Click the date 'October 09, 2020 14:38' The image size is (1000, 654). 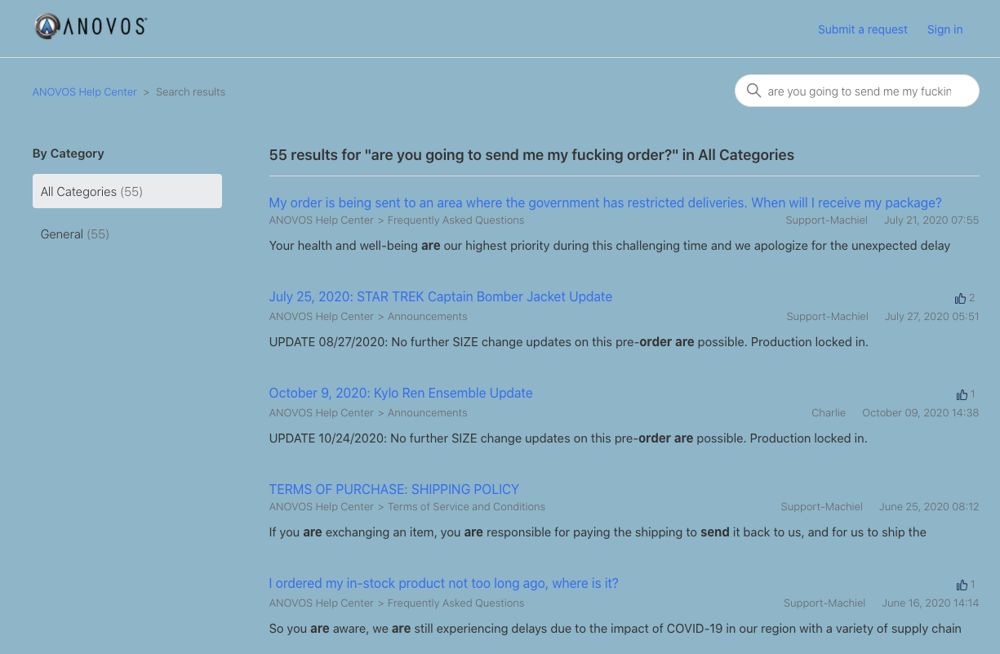tap(921, 413)
